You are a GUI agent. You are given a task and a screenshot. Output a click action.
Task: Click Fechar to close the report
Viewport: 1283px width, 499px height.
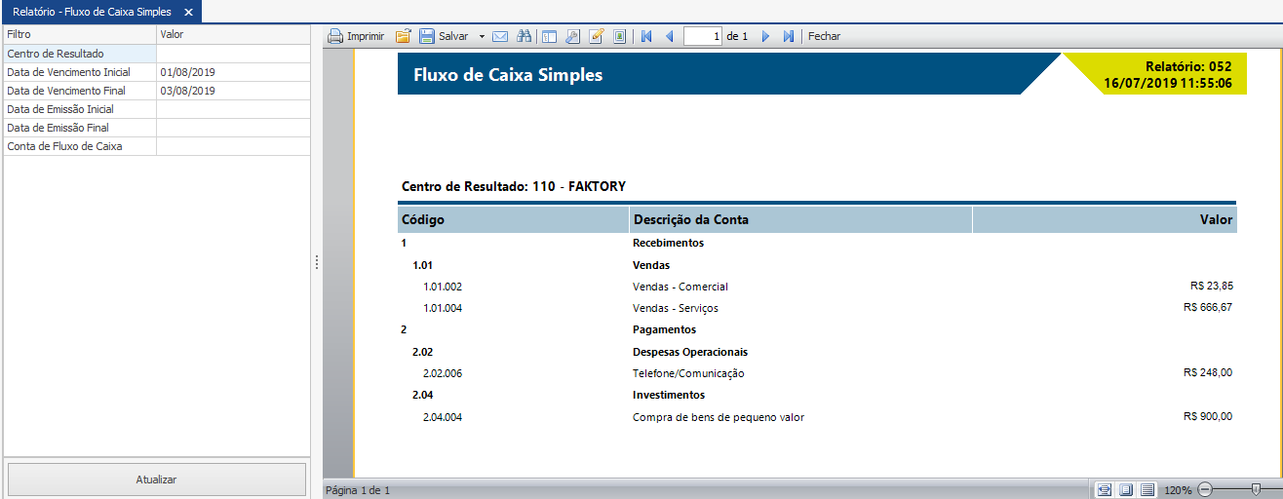point(824,36)
